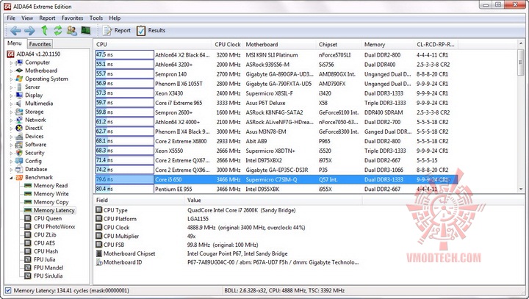Select the DirectX icon in tree

click(x=19, y=129)
